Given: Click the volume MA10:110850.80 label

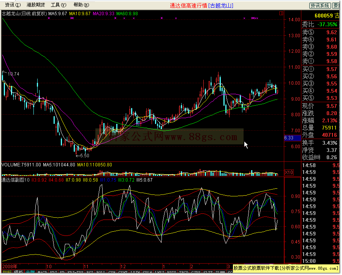Looking at the screenshot, I should [x=95, y=164].
